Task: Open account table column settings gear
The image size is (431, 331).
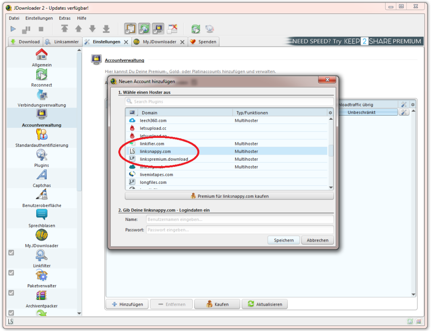Action: 412,105
